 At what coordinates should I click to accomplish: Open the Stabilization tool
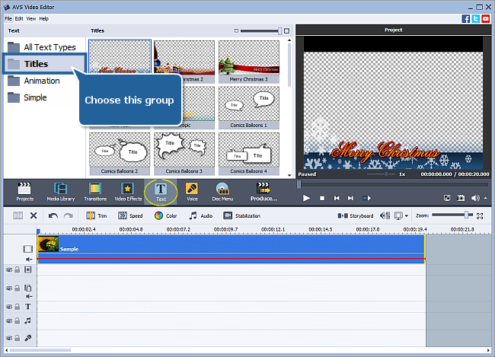242,215
